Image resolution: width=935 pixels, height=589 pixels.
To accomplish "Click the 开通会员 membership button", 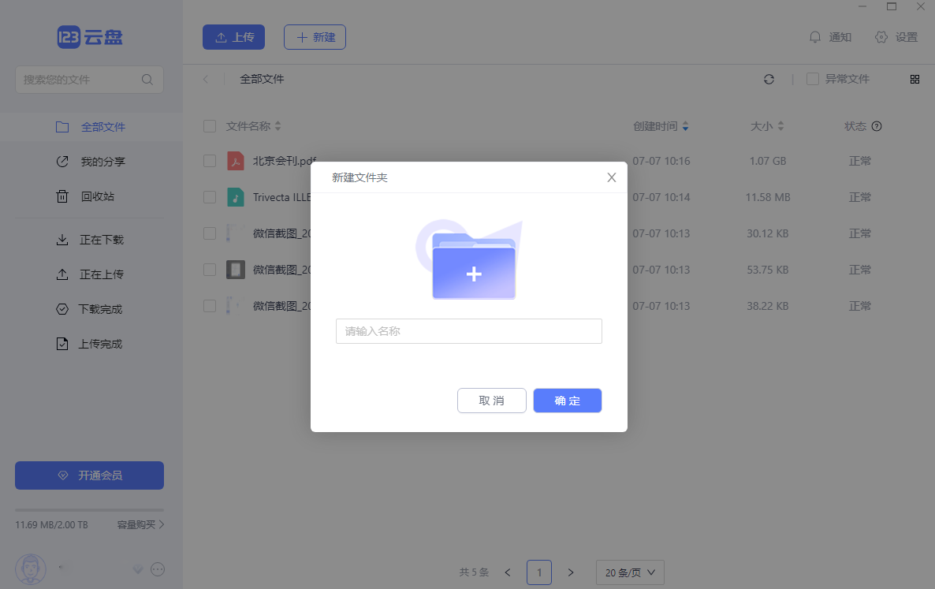I will tap(89, 475).
